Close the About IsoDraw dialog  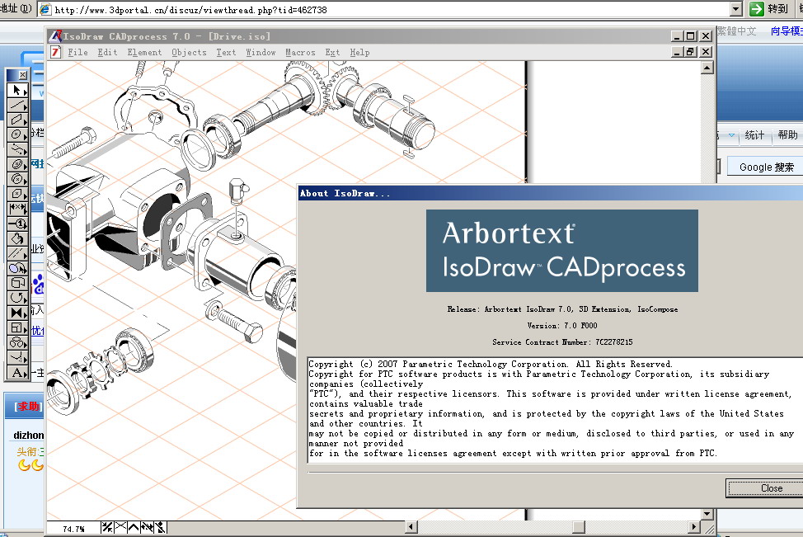[x=764, y=488]
